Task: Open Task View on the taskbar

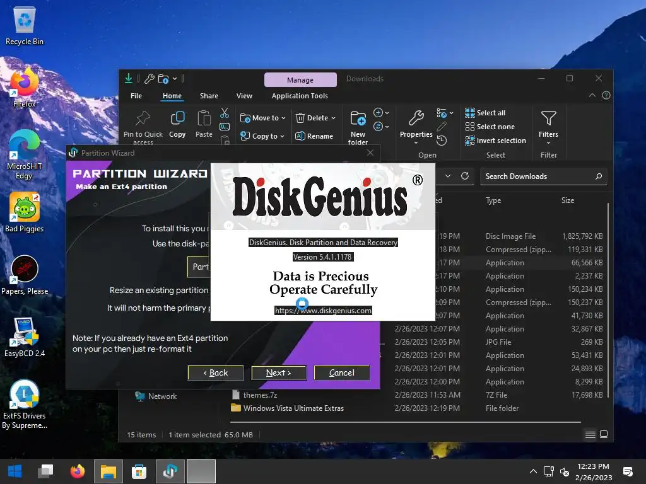Action: (45, 471)
